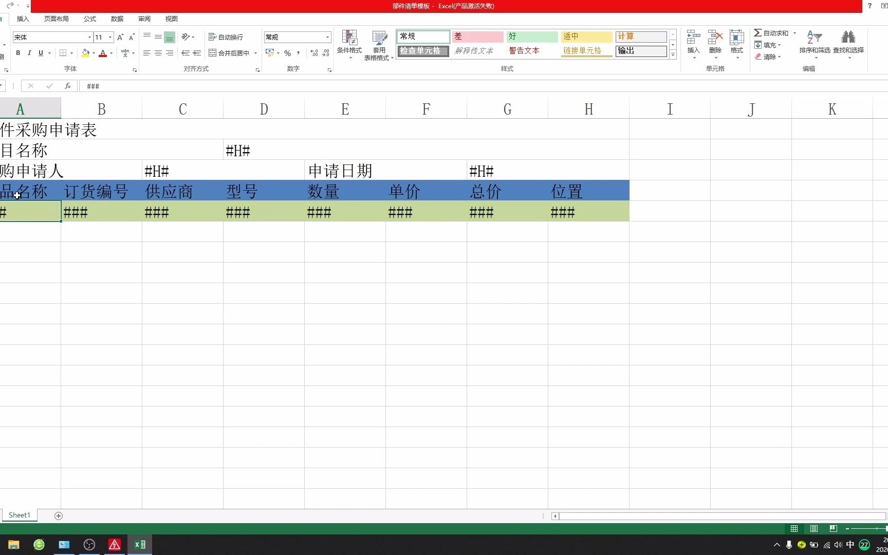Select the Sheet1 worksheet tab
888x555 pixels.
tap(20, 515)
